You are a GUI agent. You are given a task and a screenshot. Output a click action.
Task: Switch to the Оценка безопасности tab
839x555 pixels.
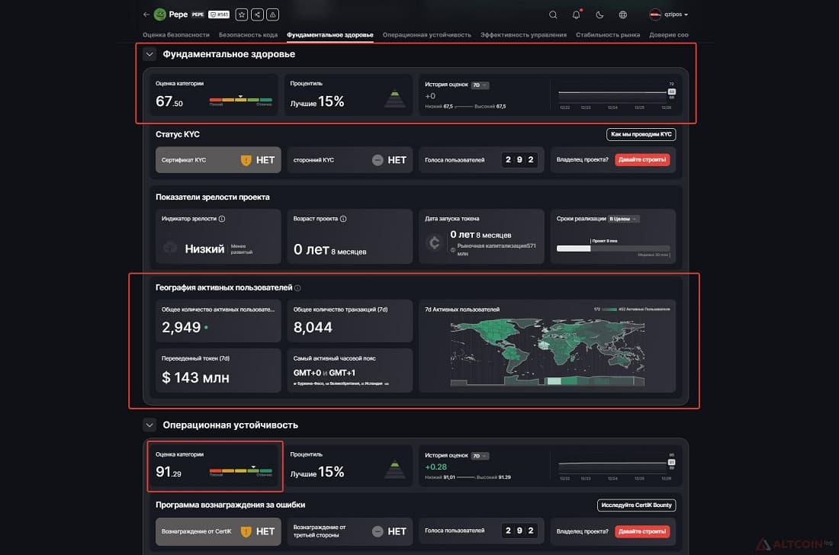point(176,35)
